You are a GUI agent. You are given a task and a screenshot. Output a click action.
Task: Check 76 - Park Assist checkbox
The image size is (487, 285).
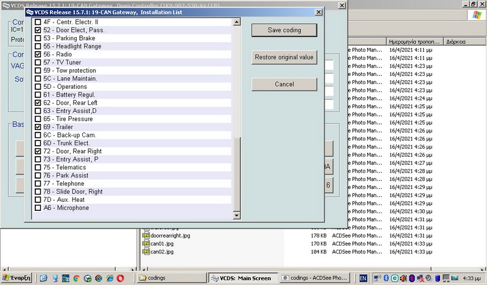[x=38, y=175]
